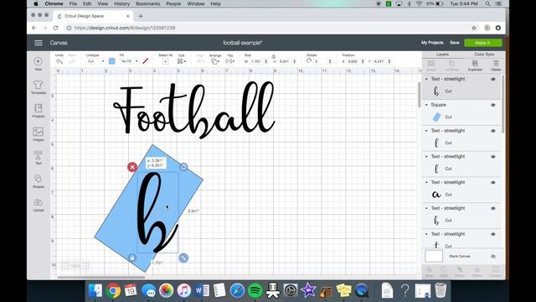536x302 pixels.
Task: Click the Slice tool
Action: (x=429, y=269)
